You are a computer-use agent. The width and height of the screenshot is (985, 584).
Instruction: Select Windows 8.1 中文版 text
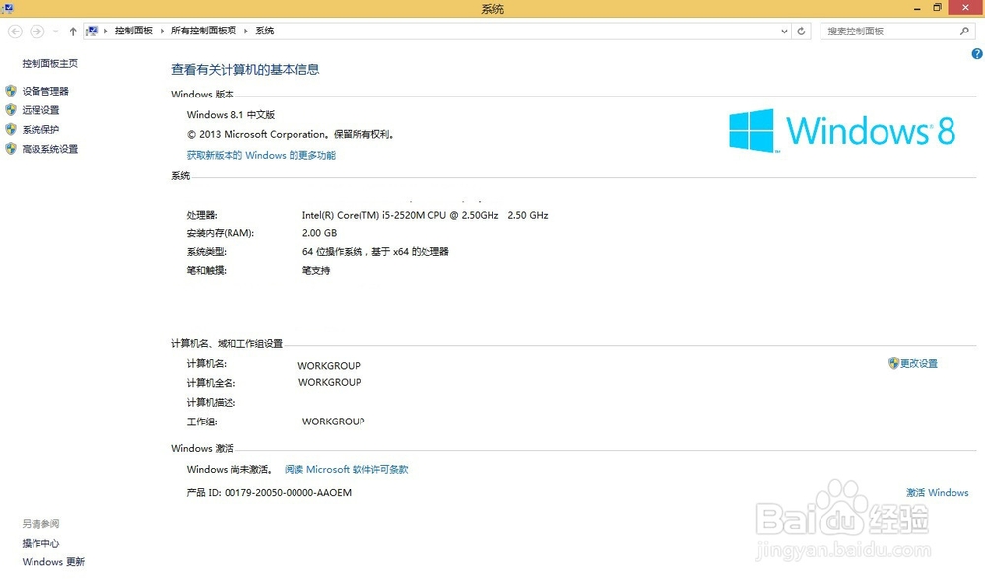click(x=230, y=115)
